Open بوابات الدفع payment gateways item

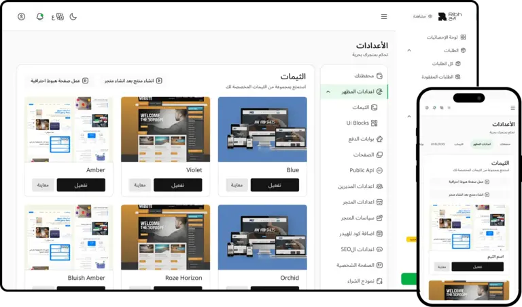(x=361, y=139)
